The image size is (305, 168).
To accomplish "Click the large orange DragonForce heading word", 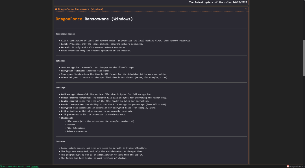I will pyautogui.click(x=69, y=19).
